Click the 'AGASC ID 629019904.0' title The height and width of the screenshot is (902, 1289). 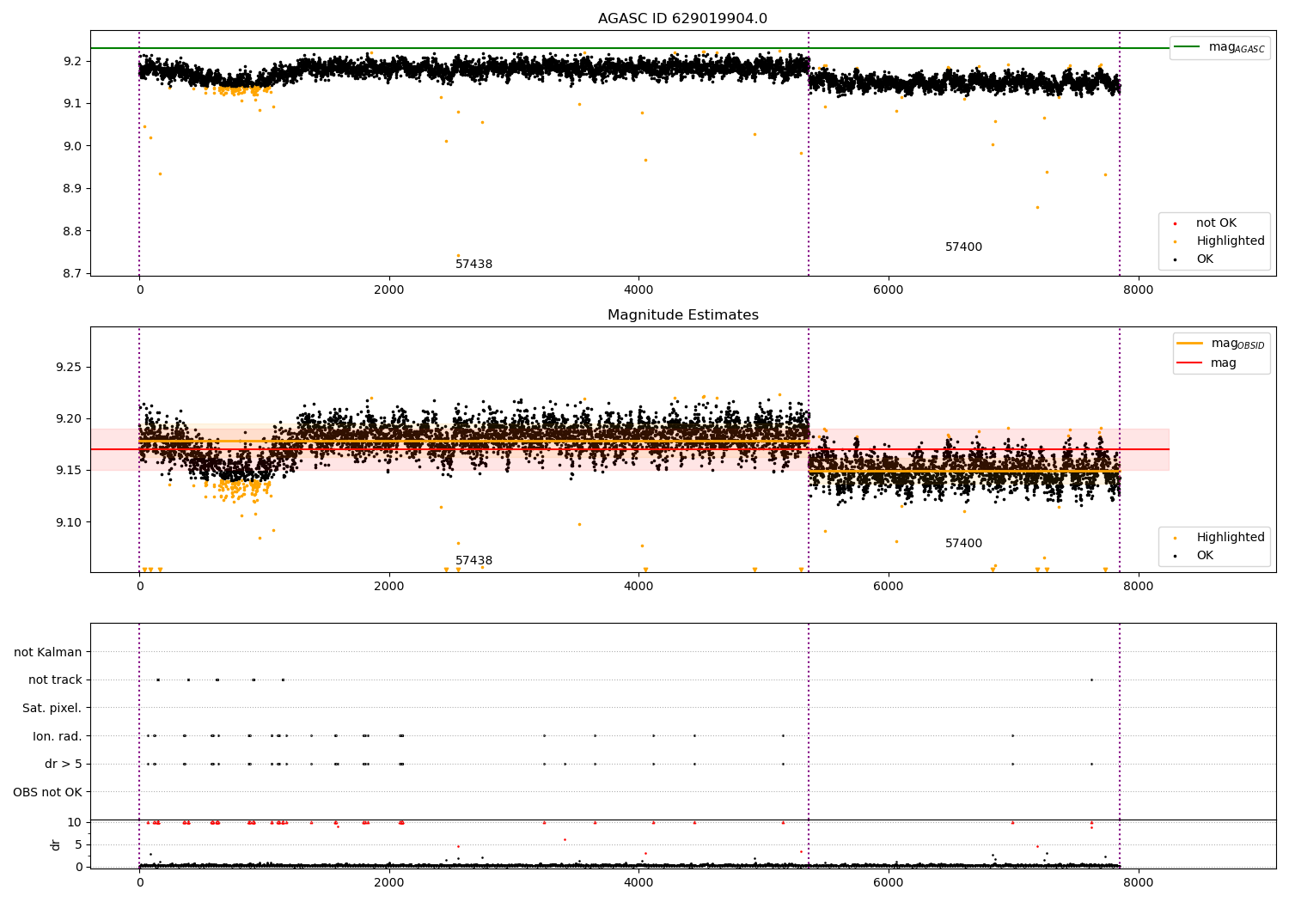click(x=682, y=19)
